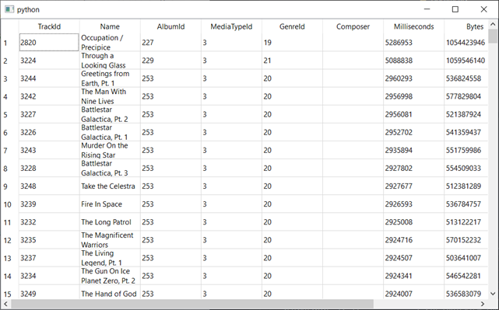Click the Milliseconds column header
The height and width of the screenshot is (310, 499).
pos(414,26)
